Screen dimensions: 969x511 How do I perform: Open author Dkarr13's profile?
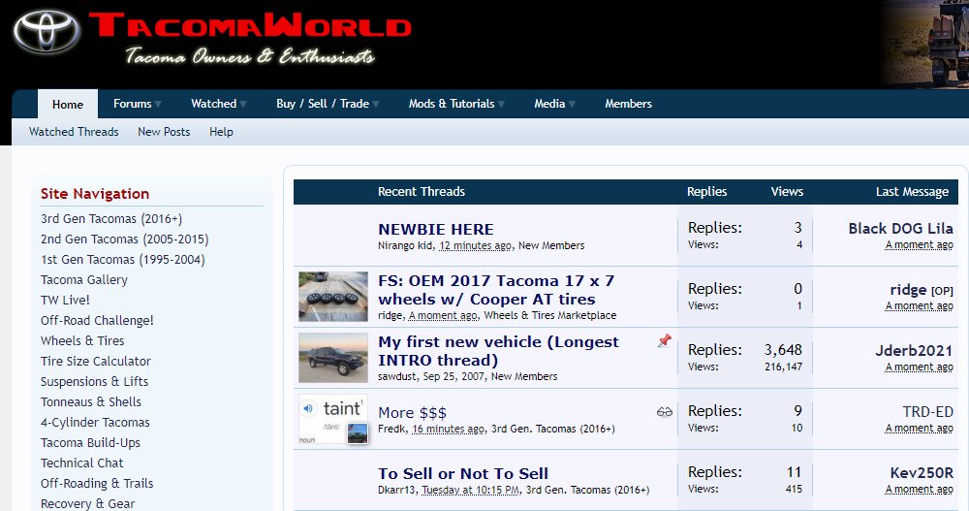pos(396,490)
